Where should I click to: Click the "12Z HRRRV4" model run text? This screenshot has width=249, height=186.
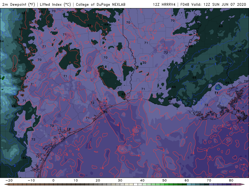(164, 4)
